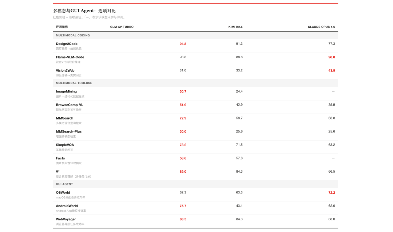The height and width of the screenshot is (232, 393).
Task: Select the "BrowseComp-VL" row label
Action: (70, 105)
